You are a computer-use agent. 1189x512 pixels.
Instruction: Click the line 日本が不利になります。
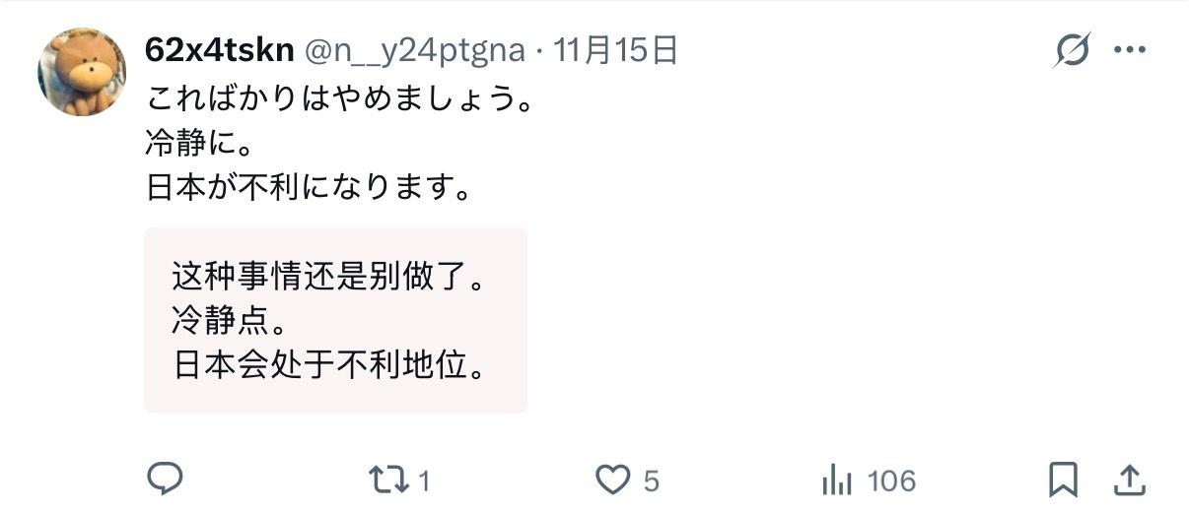click(308, 187)
